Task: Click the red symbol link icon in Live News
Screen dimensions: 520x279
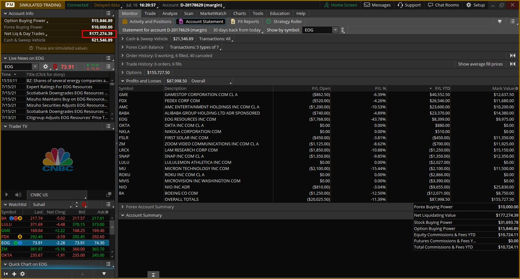Action: click(x=55, y=67)
